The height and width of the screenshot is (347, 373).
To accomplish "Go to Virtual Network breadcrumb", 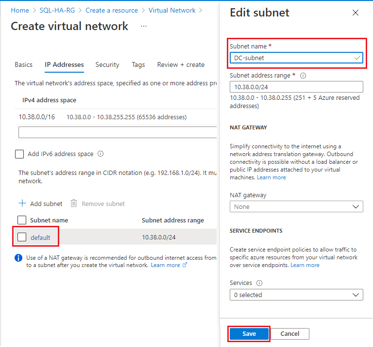I will [x=172, y=11].
